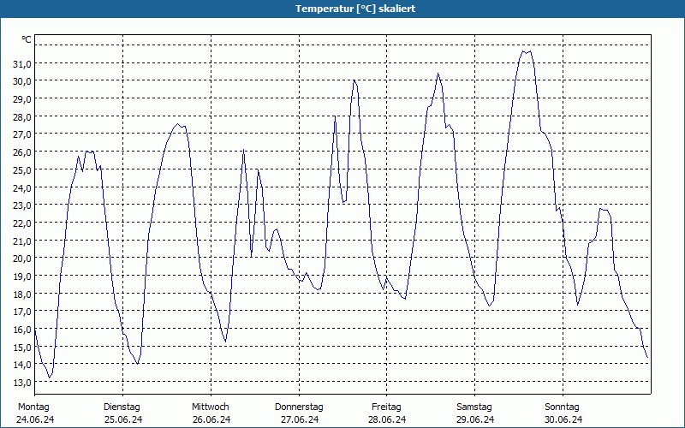Click the Mittwoch day label
The height and width of the screenshot is (428, 685).
pyautogui.click(x=210, y=407)
